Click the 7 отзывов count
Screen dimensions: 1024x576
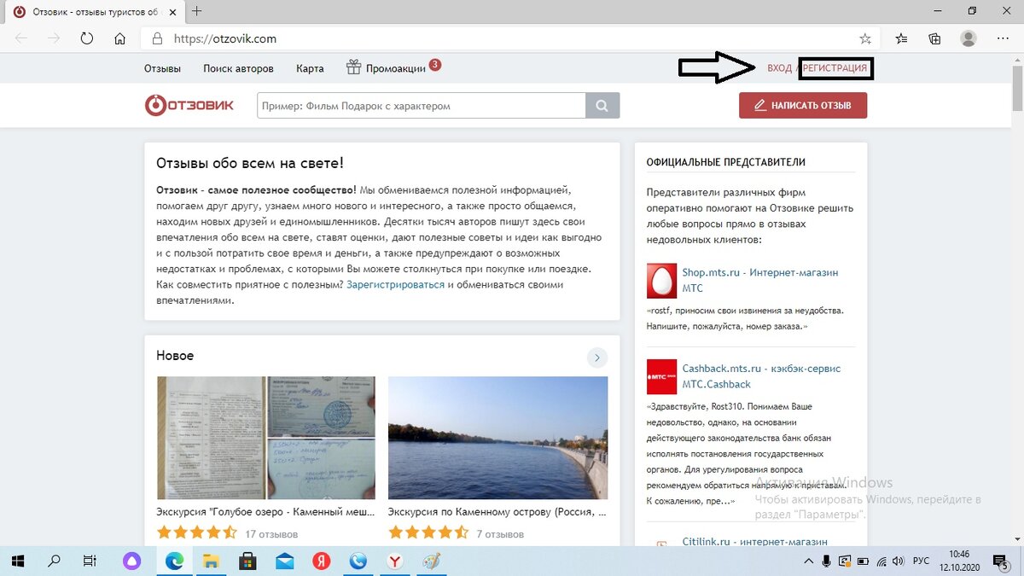pyautogui.click(x=500, y=534)
